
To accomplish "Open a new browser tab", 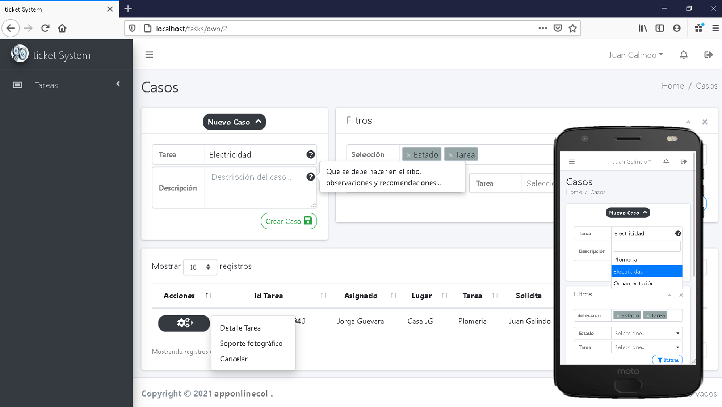I will point(128,9).
